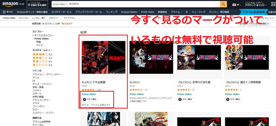This screenshot has height=126, width=276.
Task: Filter genre スポーツ
Action: [37, 93]
